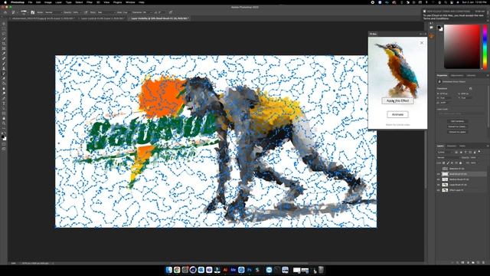Select the Horizontal Type tool

(4, 103)
